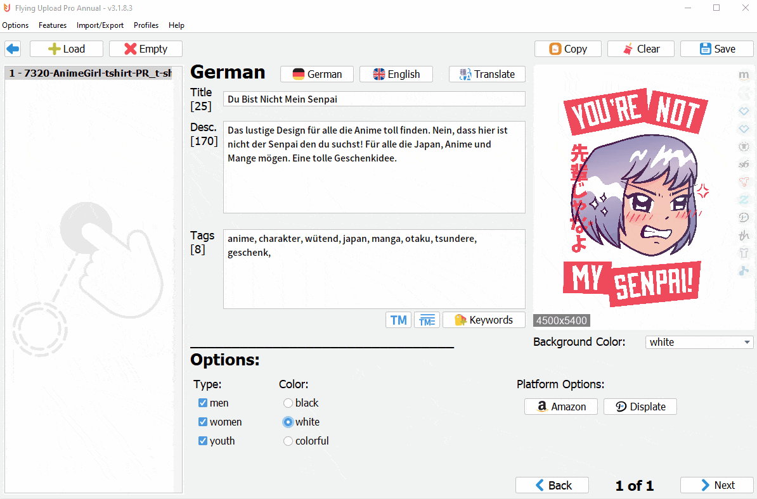Clear the fields with the Clear button

click(x=640, y=49)
